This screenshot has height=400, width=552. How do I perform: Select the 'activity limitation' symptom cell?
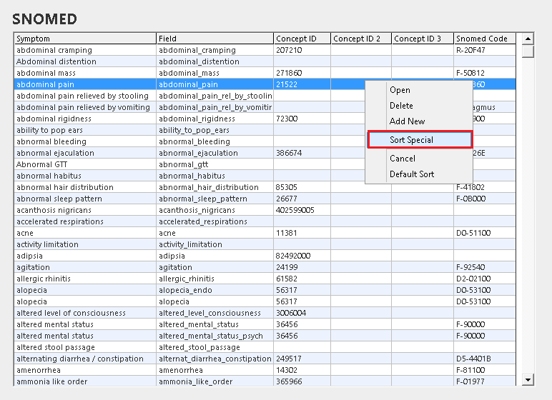pos(85,244)
